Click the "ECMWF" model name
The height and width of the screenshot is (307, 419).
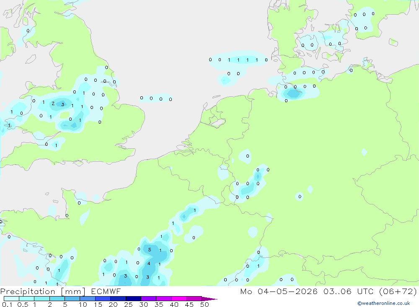(x=106, y=291)
